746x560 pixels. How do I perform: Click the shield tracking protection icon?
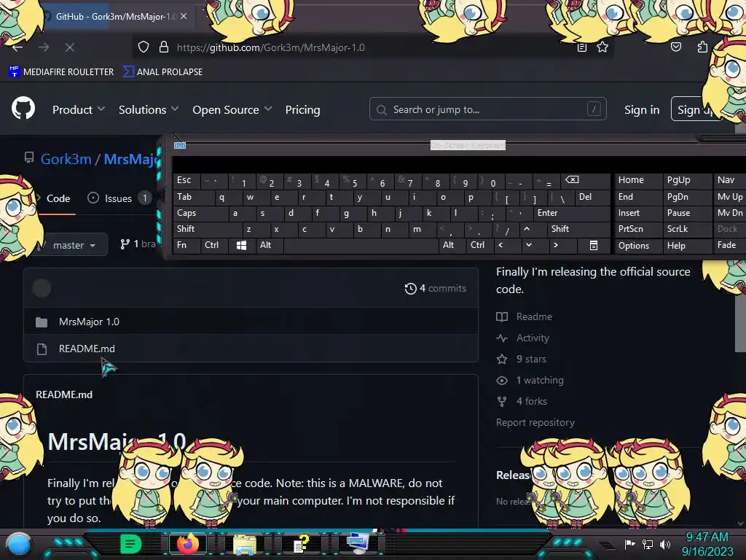coord(144,47)
